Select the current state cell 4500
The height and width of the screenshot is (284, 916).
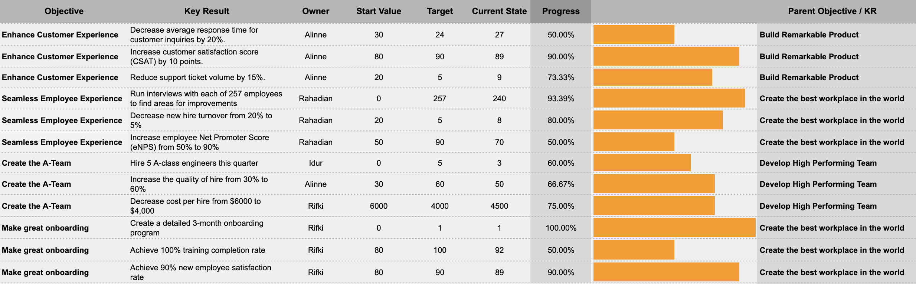coord(499,206)
